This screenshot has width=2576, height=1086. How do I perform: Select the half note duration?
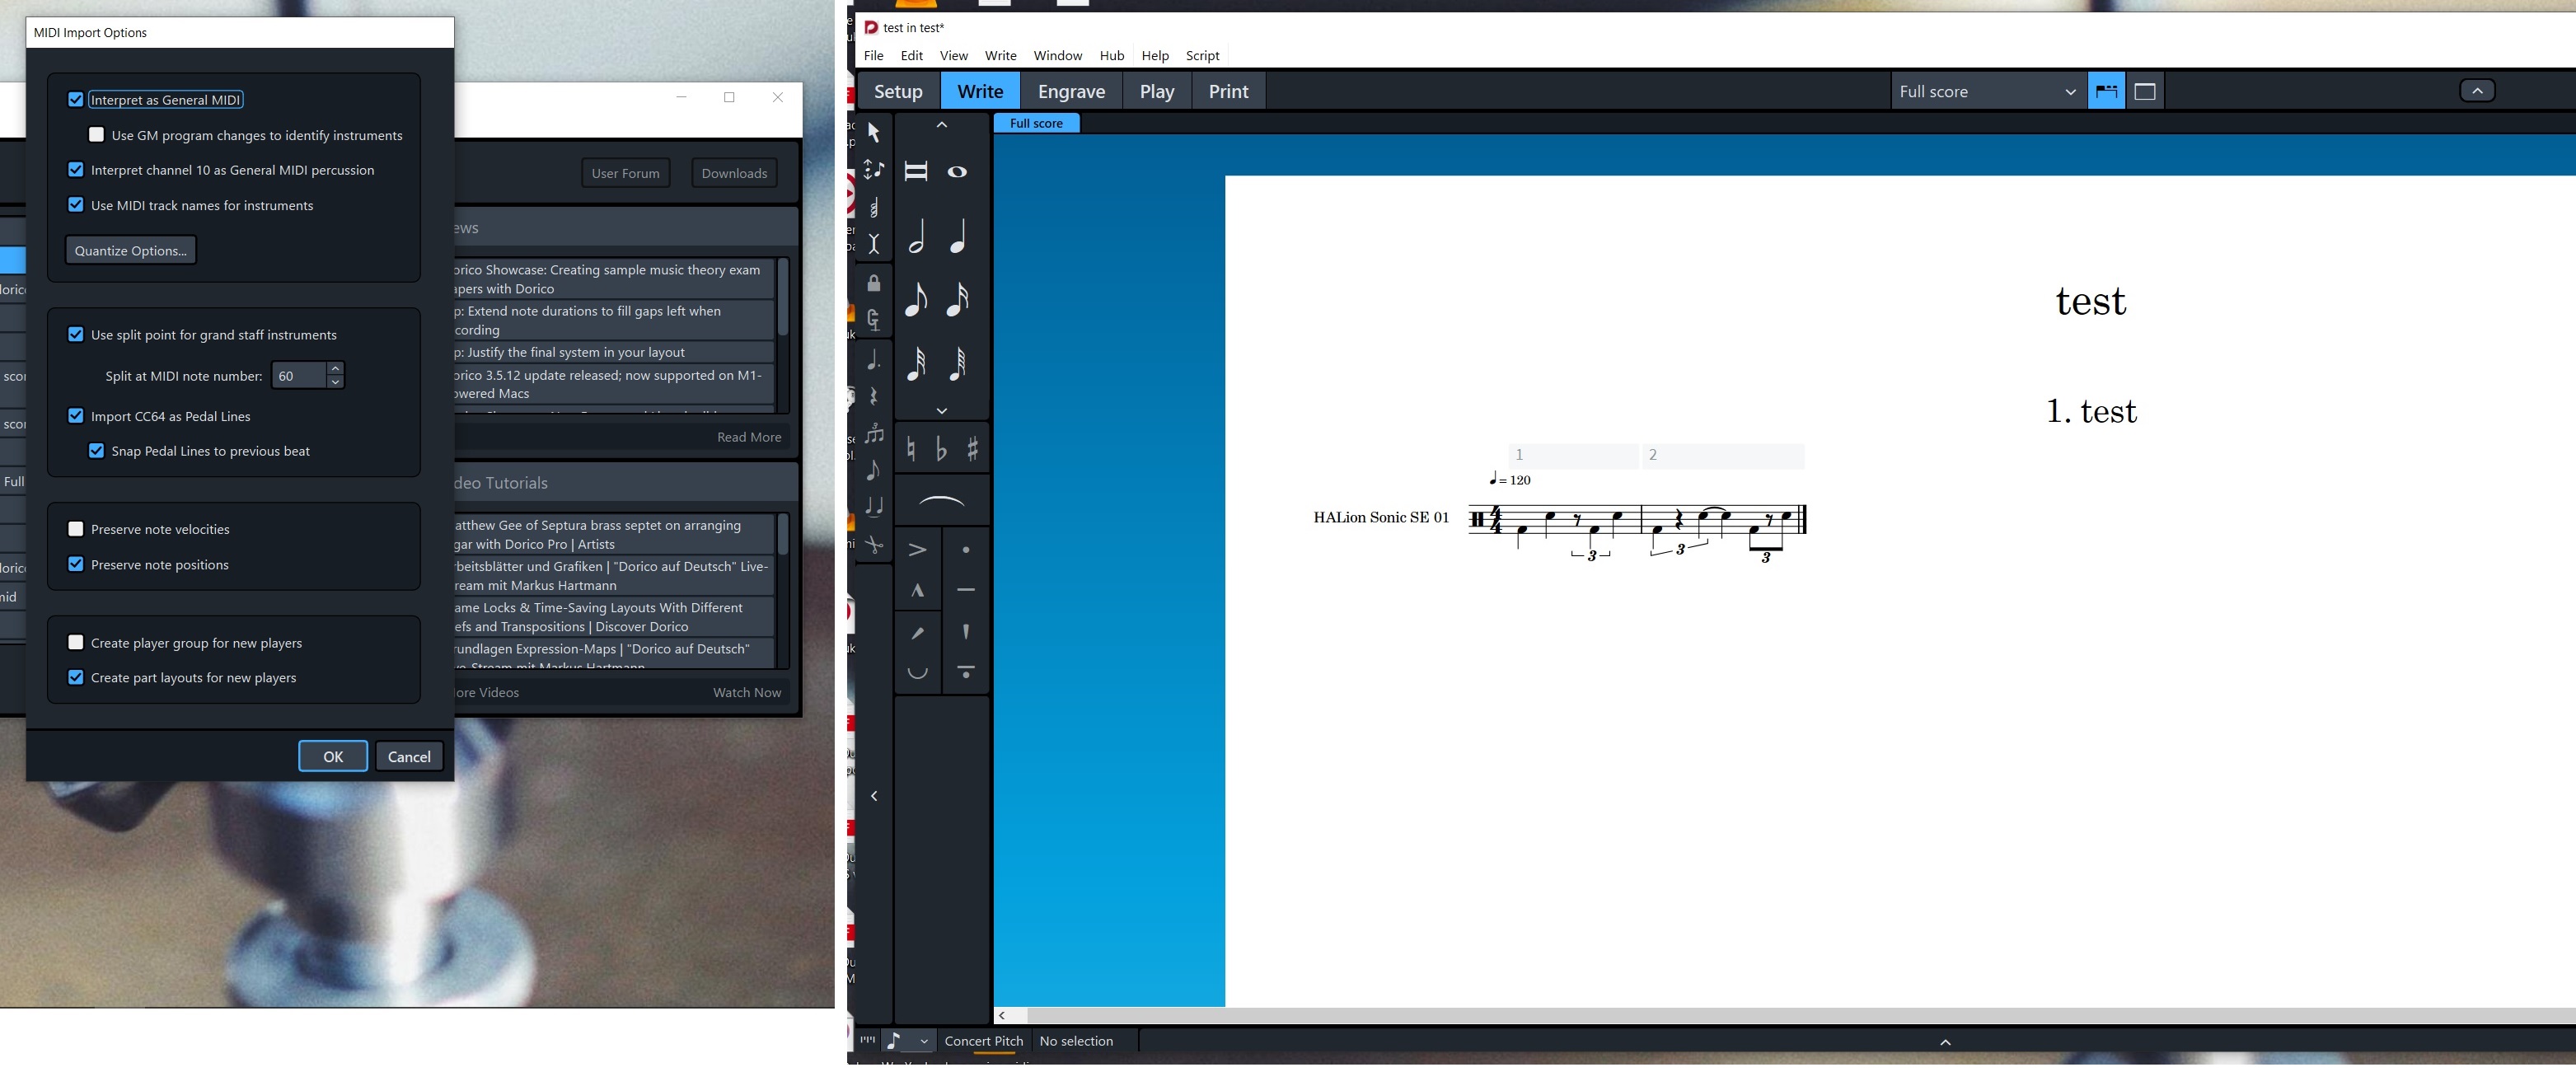(916, 238)
